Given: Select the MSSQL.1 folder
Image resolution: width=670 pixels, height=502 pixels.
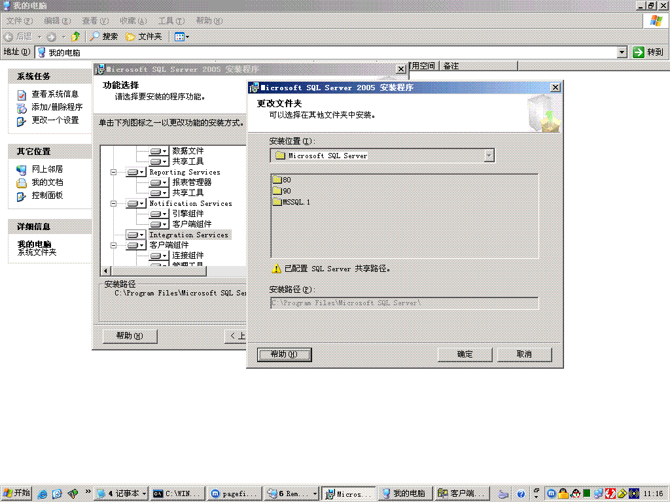Looking at the screenshot, I should [x=291, y=202].
